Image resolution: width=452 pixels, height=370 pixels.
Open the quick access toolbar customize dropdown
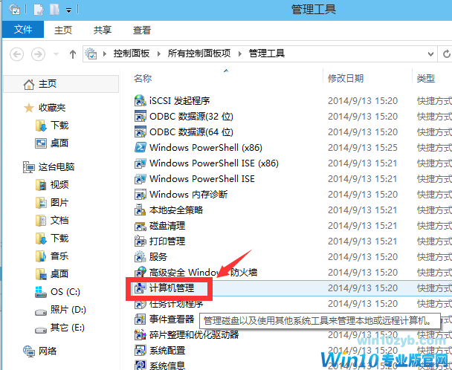(68, 10)
